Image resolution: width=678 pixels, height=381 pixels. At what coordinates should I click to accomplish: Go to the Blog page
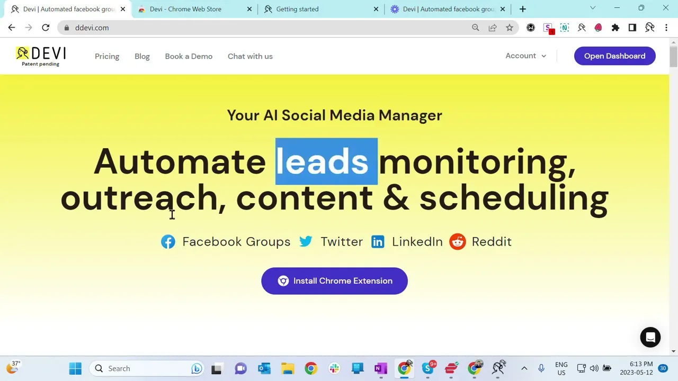click(142, 56)
